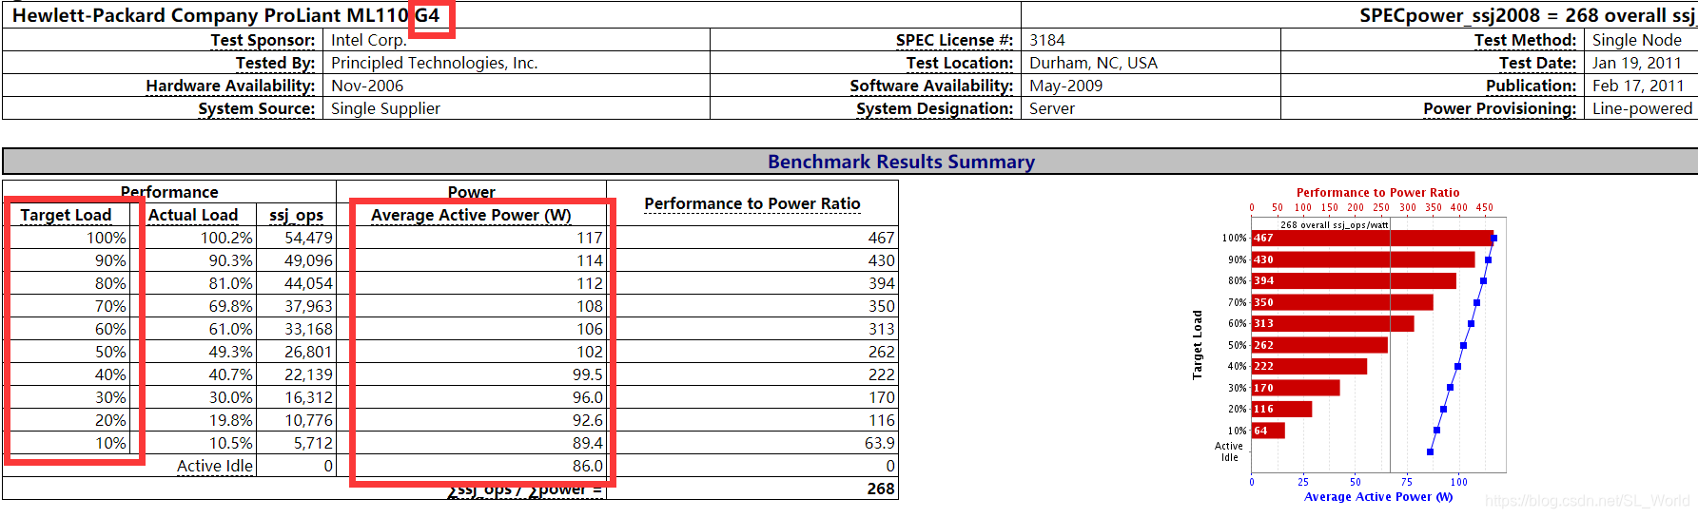Open the System Source label link

[x=257, y=108]
